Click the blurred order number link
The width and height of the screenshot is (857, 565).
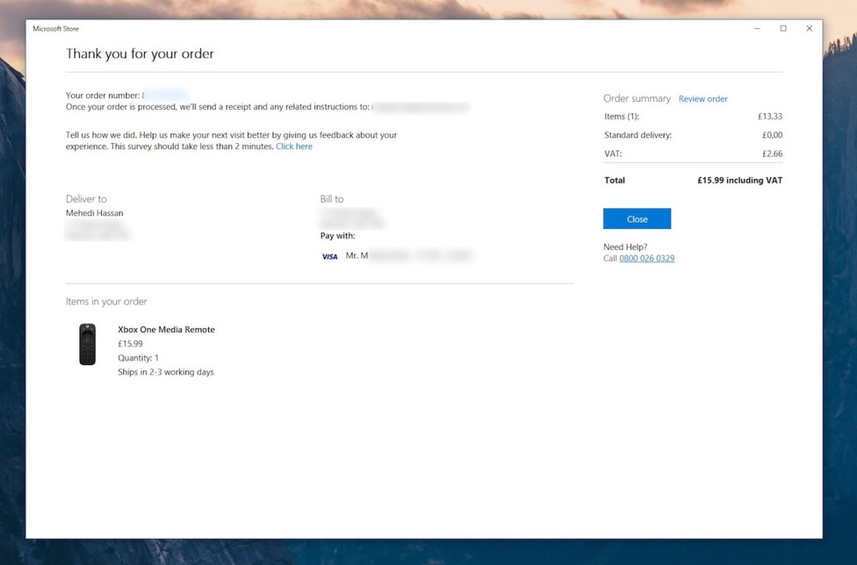(x=165, y=95)
